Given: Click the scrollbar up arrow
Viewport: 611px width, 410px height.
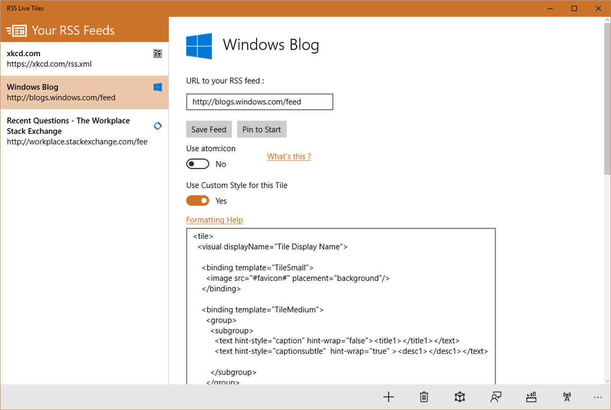Looking at the screenshot, I should click(607, 20).
